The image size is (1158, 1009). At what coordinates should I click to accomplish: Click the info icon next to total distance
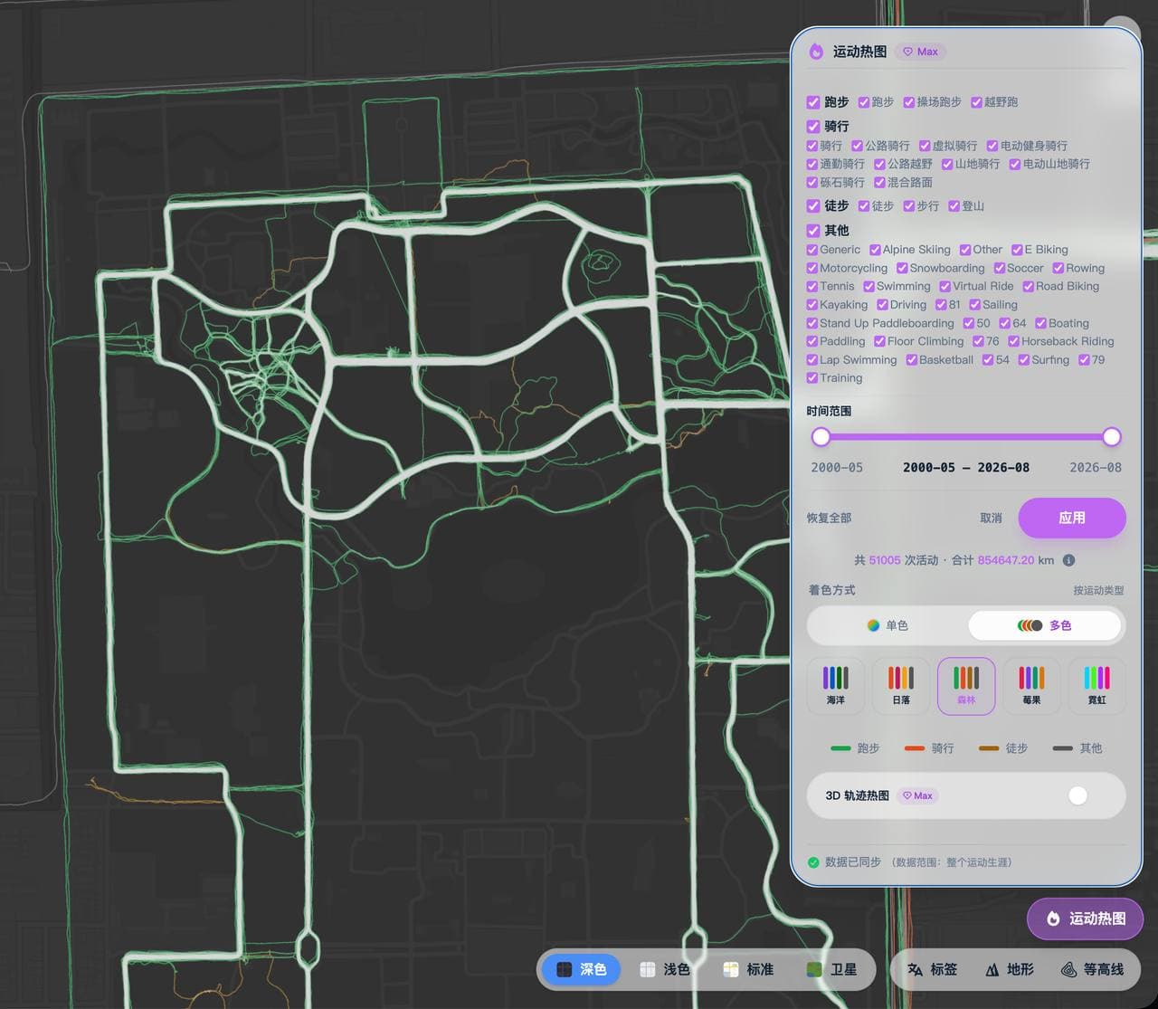tap(1068, 560)
